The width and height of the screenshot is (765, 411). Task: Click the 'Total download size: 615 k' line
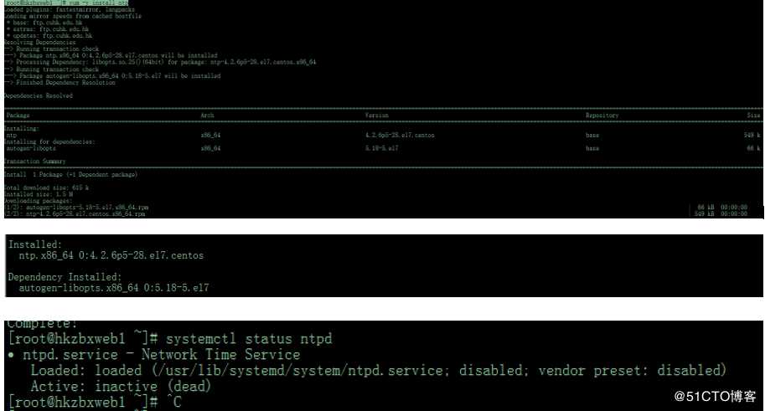click(x=46, y=188)
